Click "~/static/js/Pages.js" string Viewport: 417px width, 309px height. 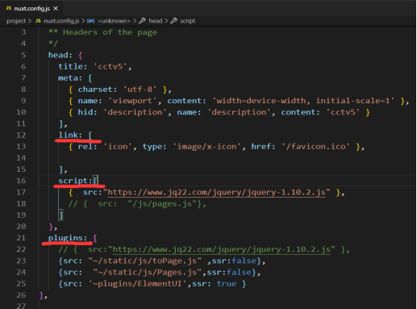147,273
